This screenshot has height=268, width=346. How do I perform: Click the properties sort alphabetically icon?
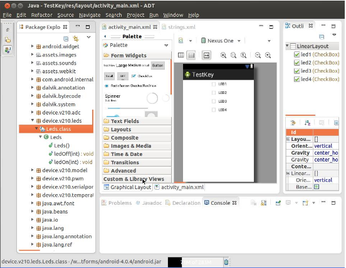pos(307,123)
